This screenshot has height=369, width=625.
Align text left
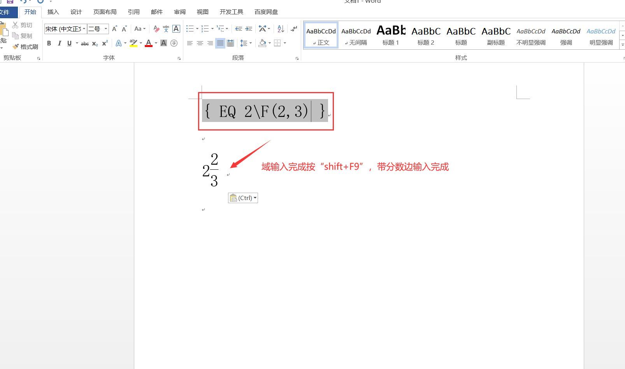(x=190, y=43)
